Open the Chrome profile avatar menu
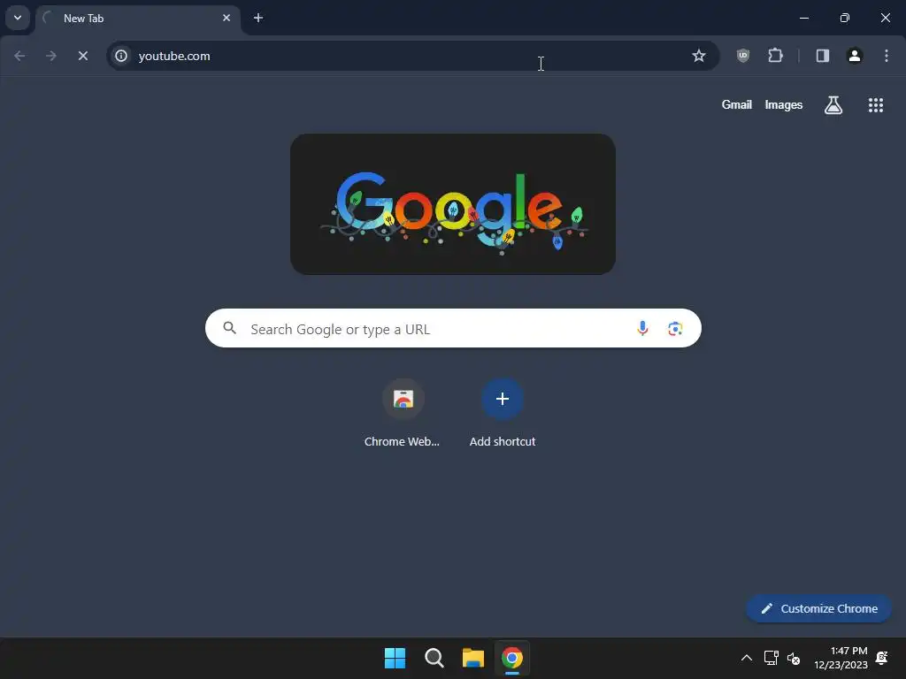906x679 pixels. coord(855,56)
